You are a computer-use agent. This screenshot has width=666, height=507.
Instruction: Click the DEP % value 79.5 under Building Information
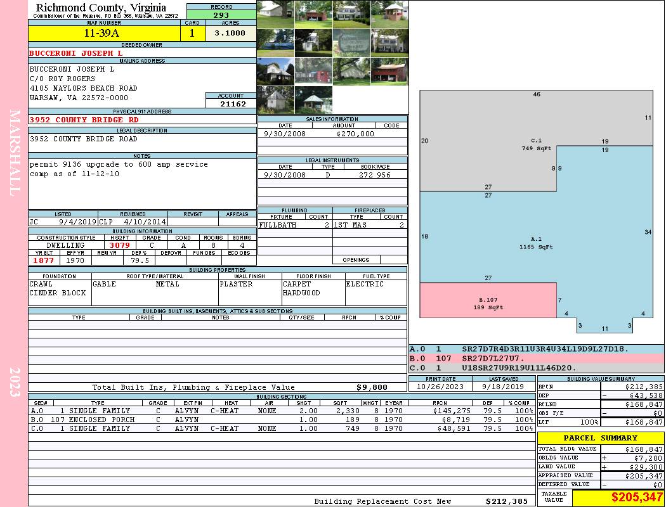[140, 260]
